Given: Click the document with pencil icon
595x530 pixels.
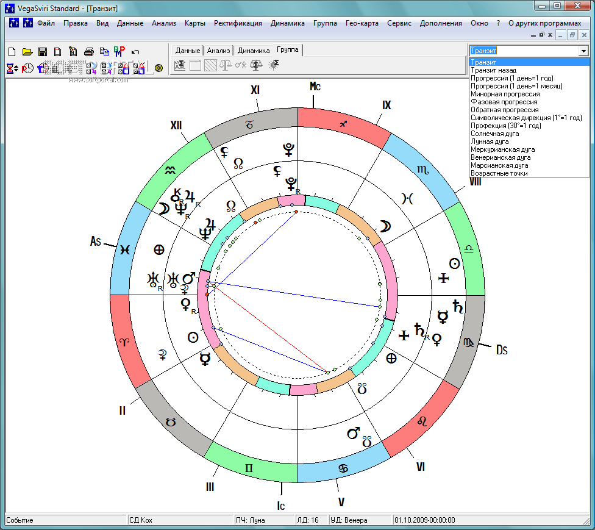Looking at the screenshot, I should [x=73, y=52].
